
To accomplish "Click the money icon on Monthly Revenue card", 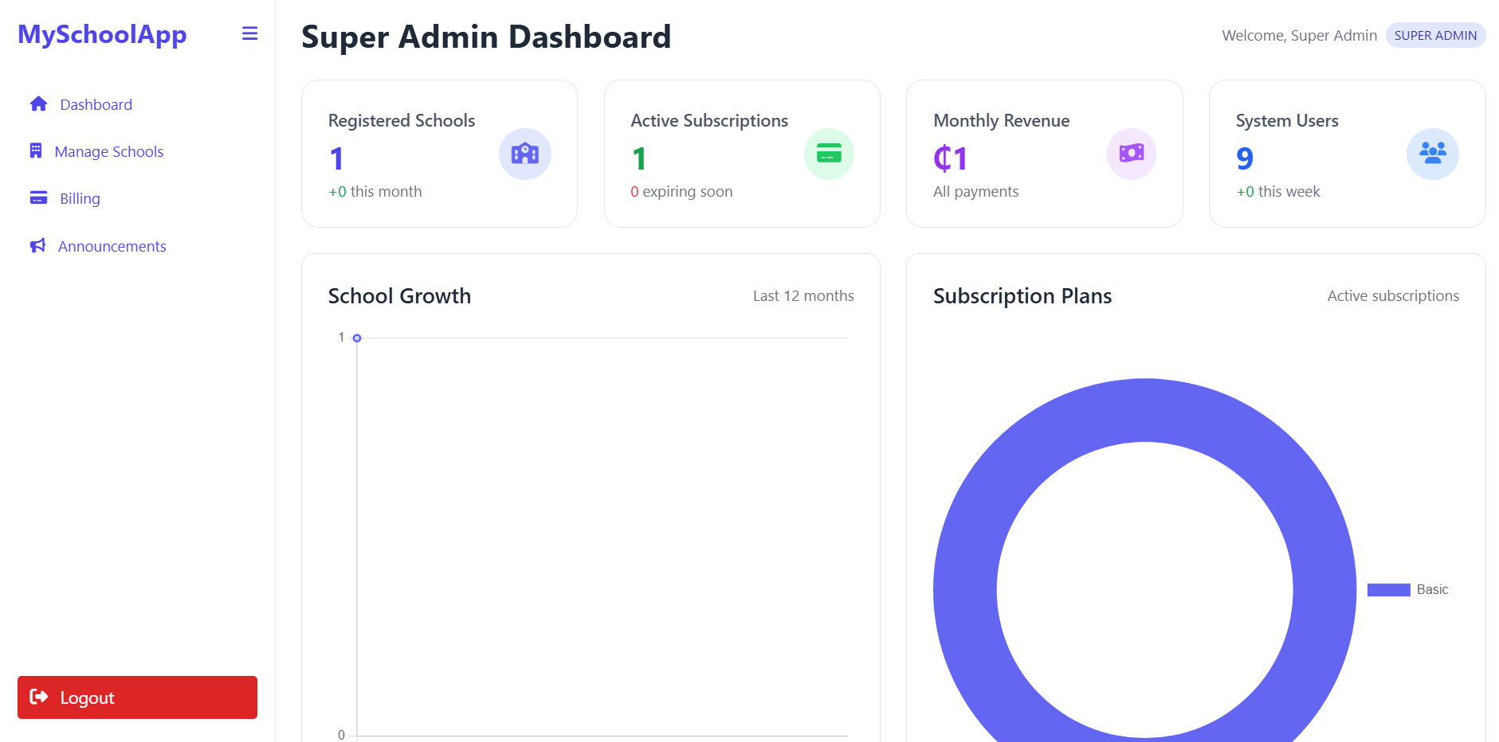I will (x=1131, y=154).
